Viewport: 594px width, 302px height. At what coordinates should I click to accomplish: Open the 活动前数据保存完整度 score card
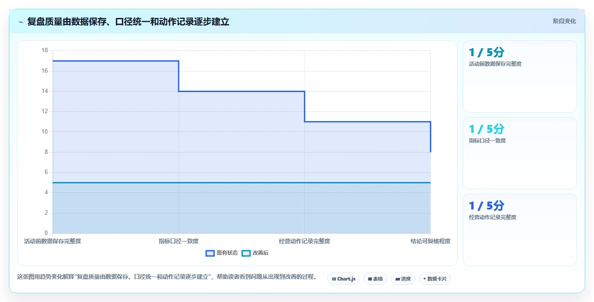click(x=520, y=77)
